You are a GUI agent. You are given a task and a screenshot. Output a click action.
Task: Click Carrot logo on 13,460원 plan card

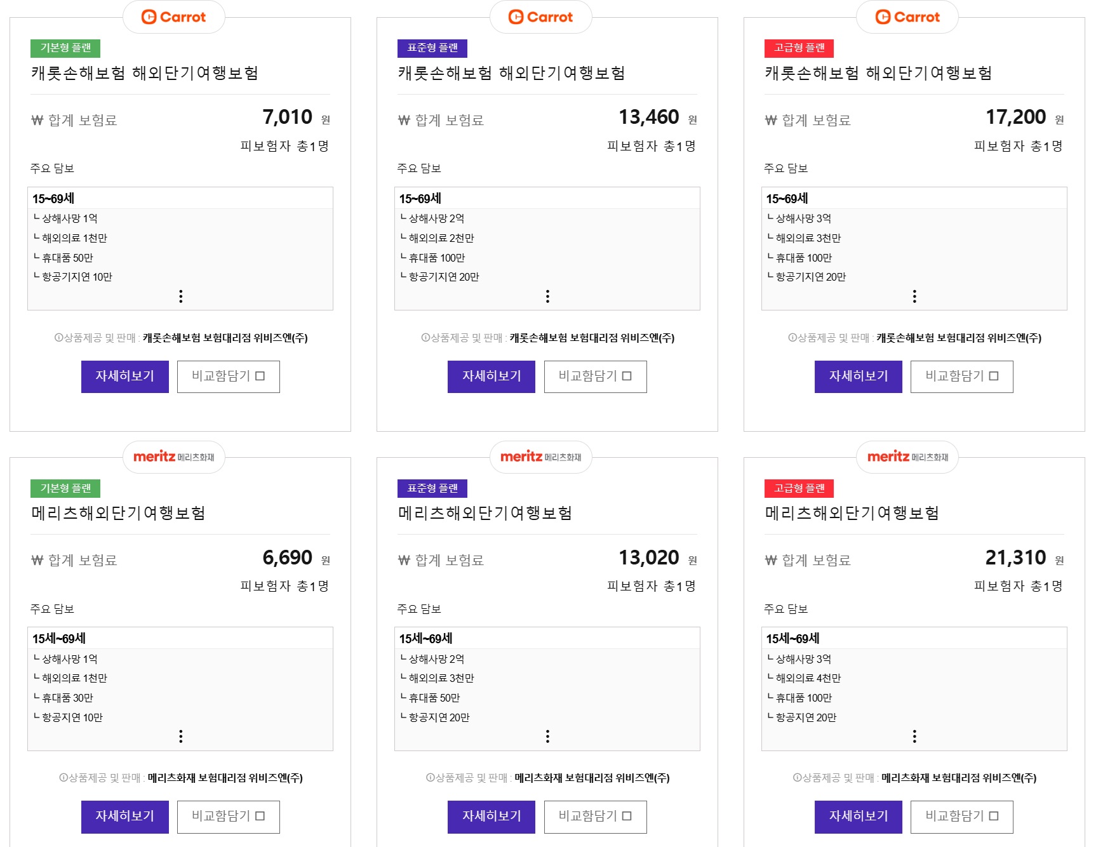[540, 17]
